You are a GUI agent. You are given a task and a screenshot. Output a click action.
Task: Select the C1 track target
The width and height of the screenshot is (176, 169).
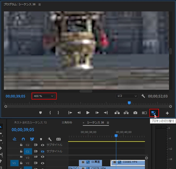point(28,151)
